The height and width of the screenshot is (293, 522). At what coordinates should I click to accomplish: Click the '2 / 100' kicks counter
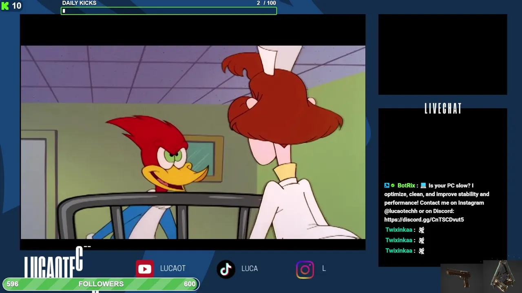pyautogui.click(x=266, y=3)
